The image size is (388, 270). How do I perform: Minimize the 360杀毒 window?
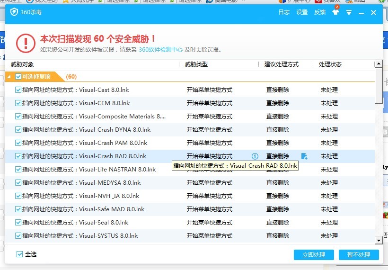coord(362,13)
